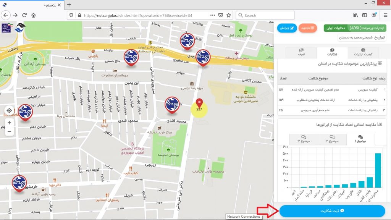Click the Network Connections tooltip label
The image size is (391, 220).
[244, 217]
